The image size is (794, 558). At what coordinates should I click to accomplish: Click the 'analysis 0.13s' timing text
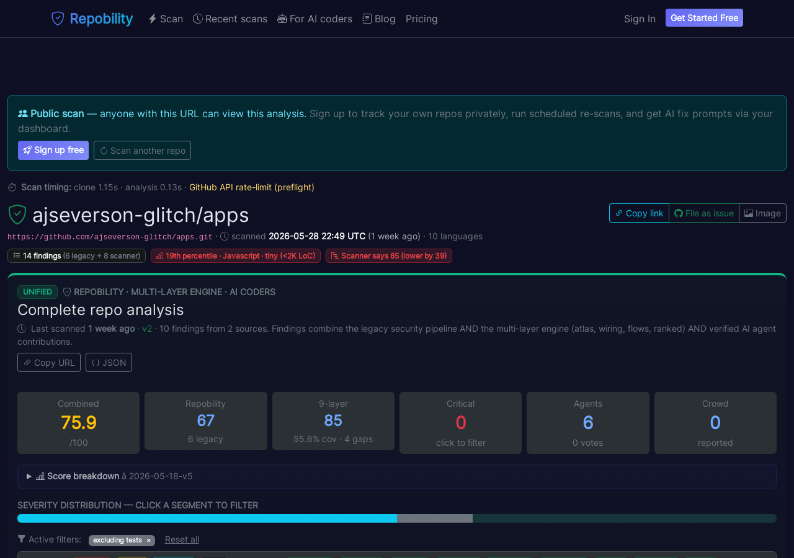(154, 187)
